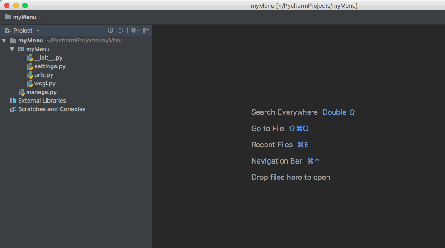445x248 pixels.
Task: Select urls.py in the project tree
Action: click(x=44, y=75)
